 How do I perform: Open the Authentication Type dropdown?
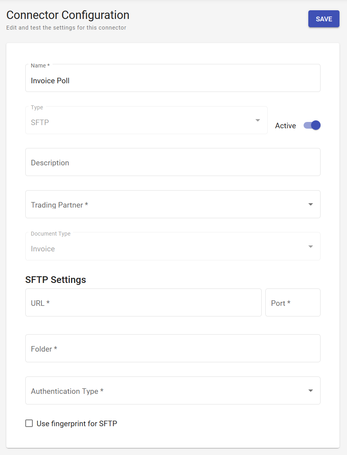pyautogui.click(x=173, y=390)
